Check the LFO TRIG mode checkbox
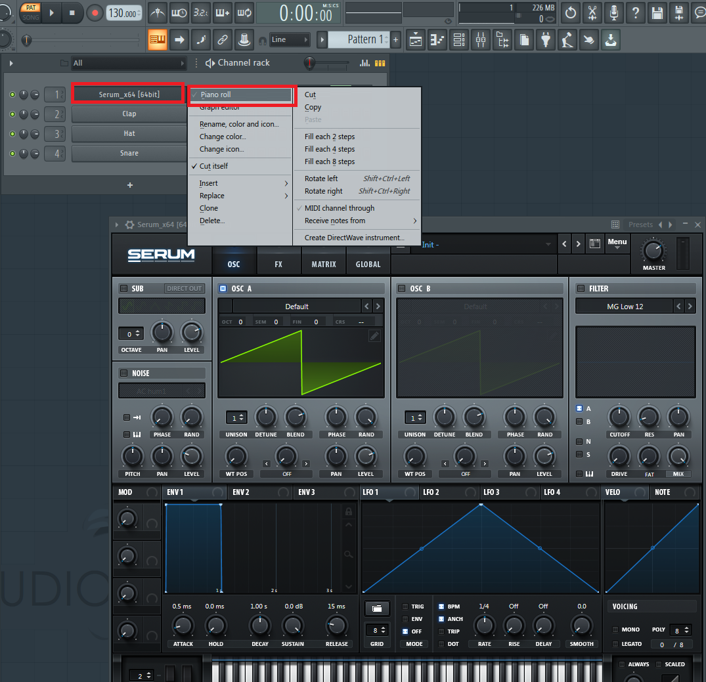 pos(405,607)
